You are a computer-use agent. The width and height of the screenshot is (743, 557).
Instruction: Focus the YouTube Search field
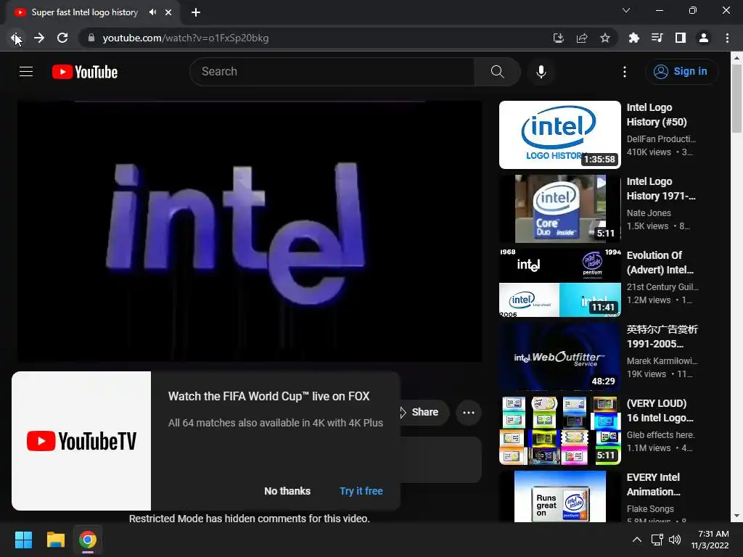coord(332,72)
